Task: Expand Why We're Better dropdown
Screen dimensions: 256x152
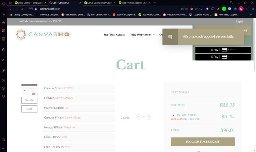Action: (142, 34)
